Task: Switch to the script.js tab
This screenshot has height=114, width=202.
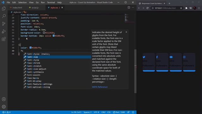Action: click(x=34, y=8)
